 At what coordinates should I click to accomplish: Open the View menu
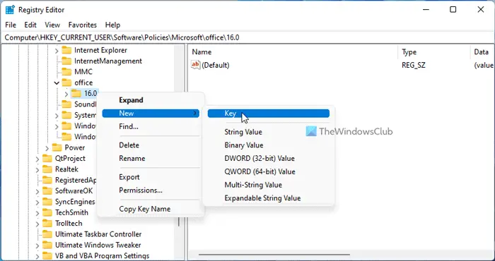pos(52,25)
